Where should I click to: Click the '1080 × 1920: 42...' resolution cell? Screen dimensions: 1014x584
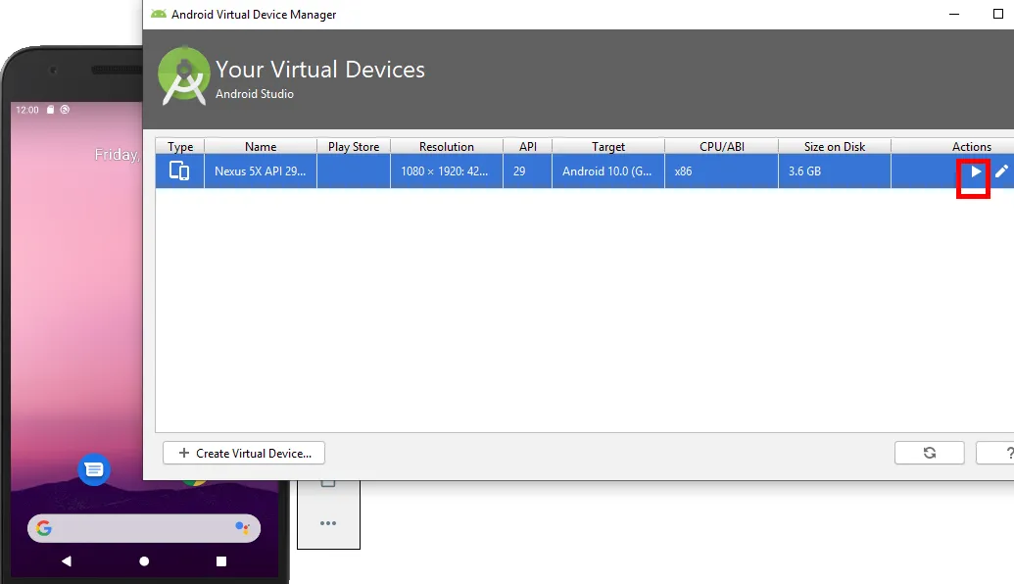(x=447, y=171)
